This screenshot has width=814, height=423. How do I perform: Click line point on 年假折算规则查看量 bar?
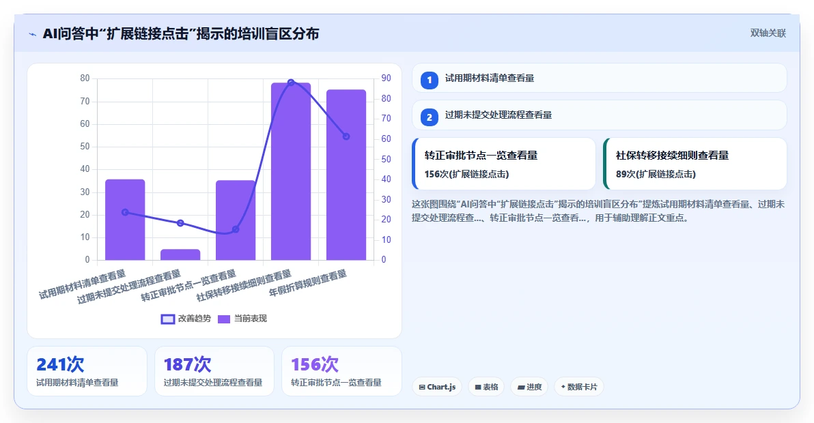coord(346,136)
